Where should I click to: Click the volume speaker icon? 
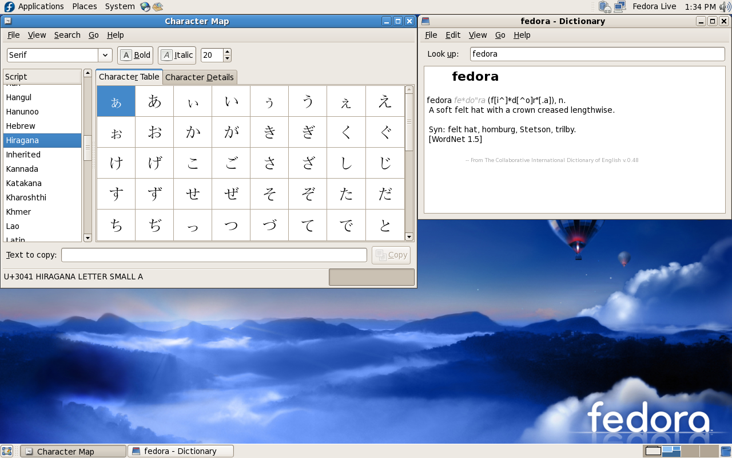725,6
